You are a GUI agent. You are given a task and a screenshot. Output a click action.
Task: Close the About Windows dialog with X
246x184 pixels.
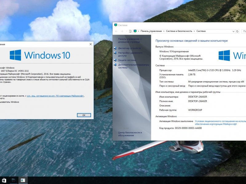(x=90, y=44)
